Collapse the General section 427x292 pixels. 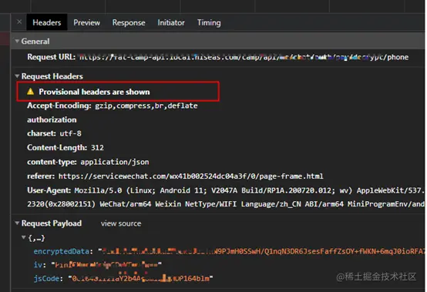click(17, 42)
